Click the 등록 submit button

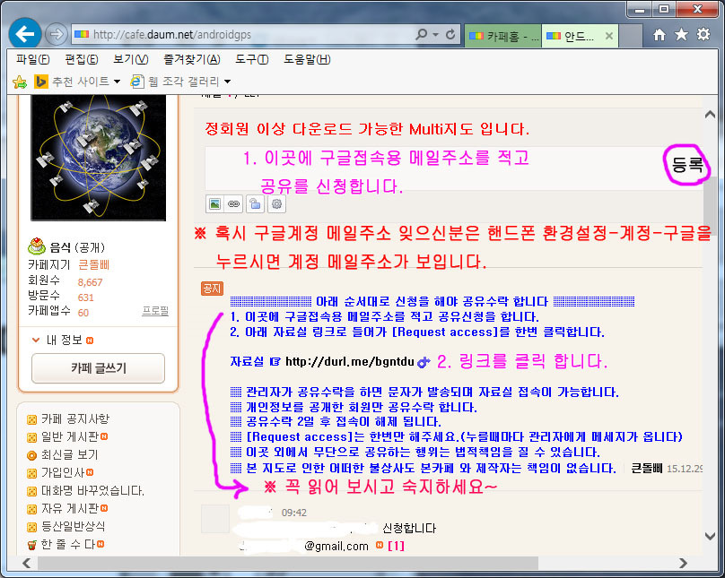687,165
